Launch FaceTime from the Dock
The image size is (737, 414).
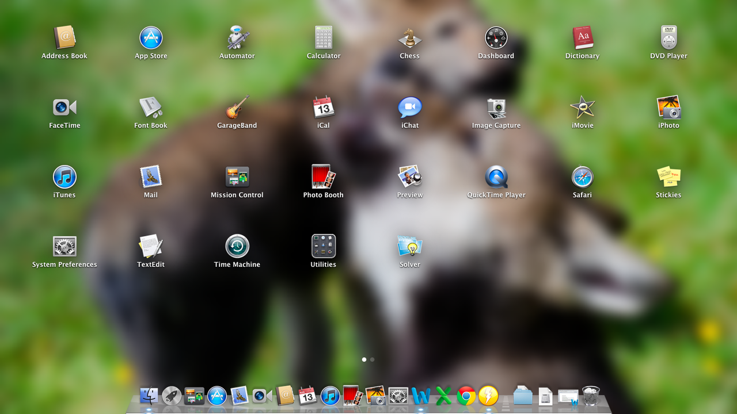coord(262,396)
